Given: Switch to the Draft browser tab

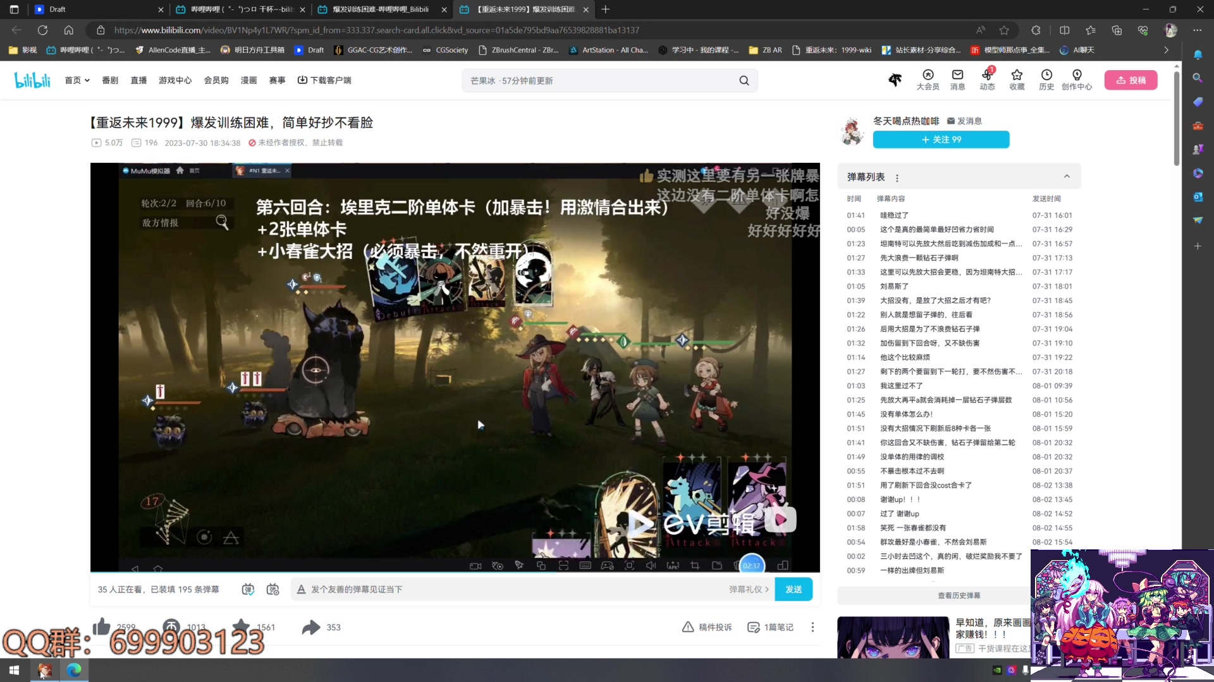Looking at the screenshot, I should 98,9.
